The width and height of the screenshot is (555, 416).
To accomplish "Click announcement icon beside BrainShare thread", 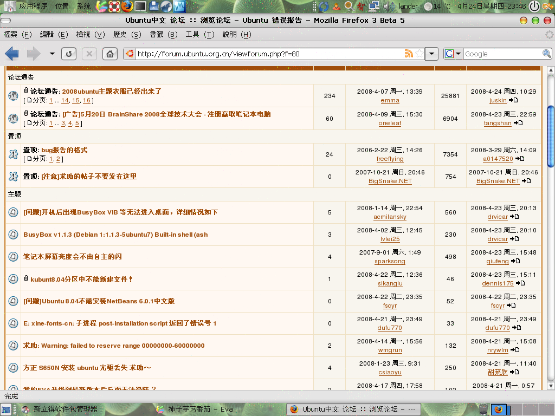I will click(13, 118).
